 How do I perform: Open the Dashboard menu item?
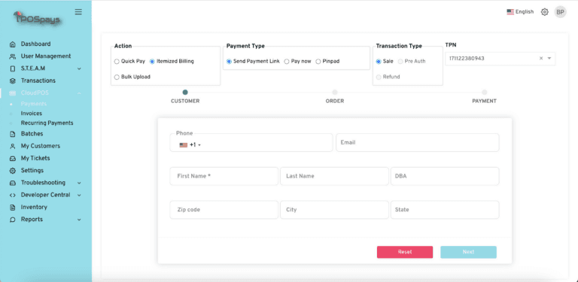[x=36, y=44]
